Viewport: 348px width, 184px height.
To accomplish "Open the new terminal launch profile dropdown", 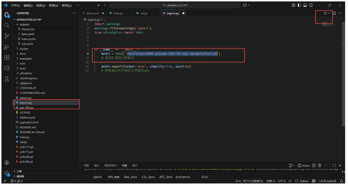I will click(294, 165).
